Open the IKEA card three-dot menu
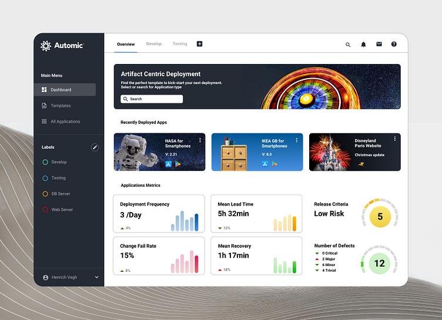442x320 pixels. (x=297, y=140)
